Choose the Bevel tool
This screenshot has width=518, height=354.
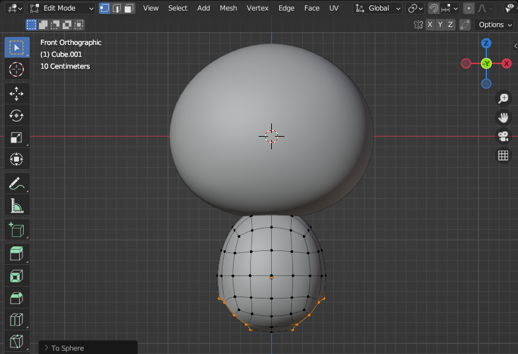pos(16,298)
